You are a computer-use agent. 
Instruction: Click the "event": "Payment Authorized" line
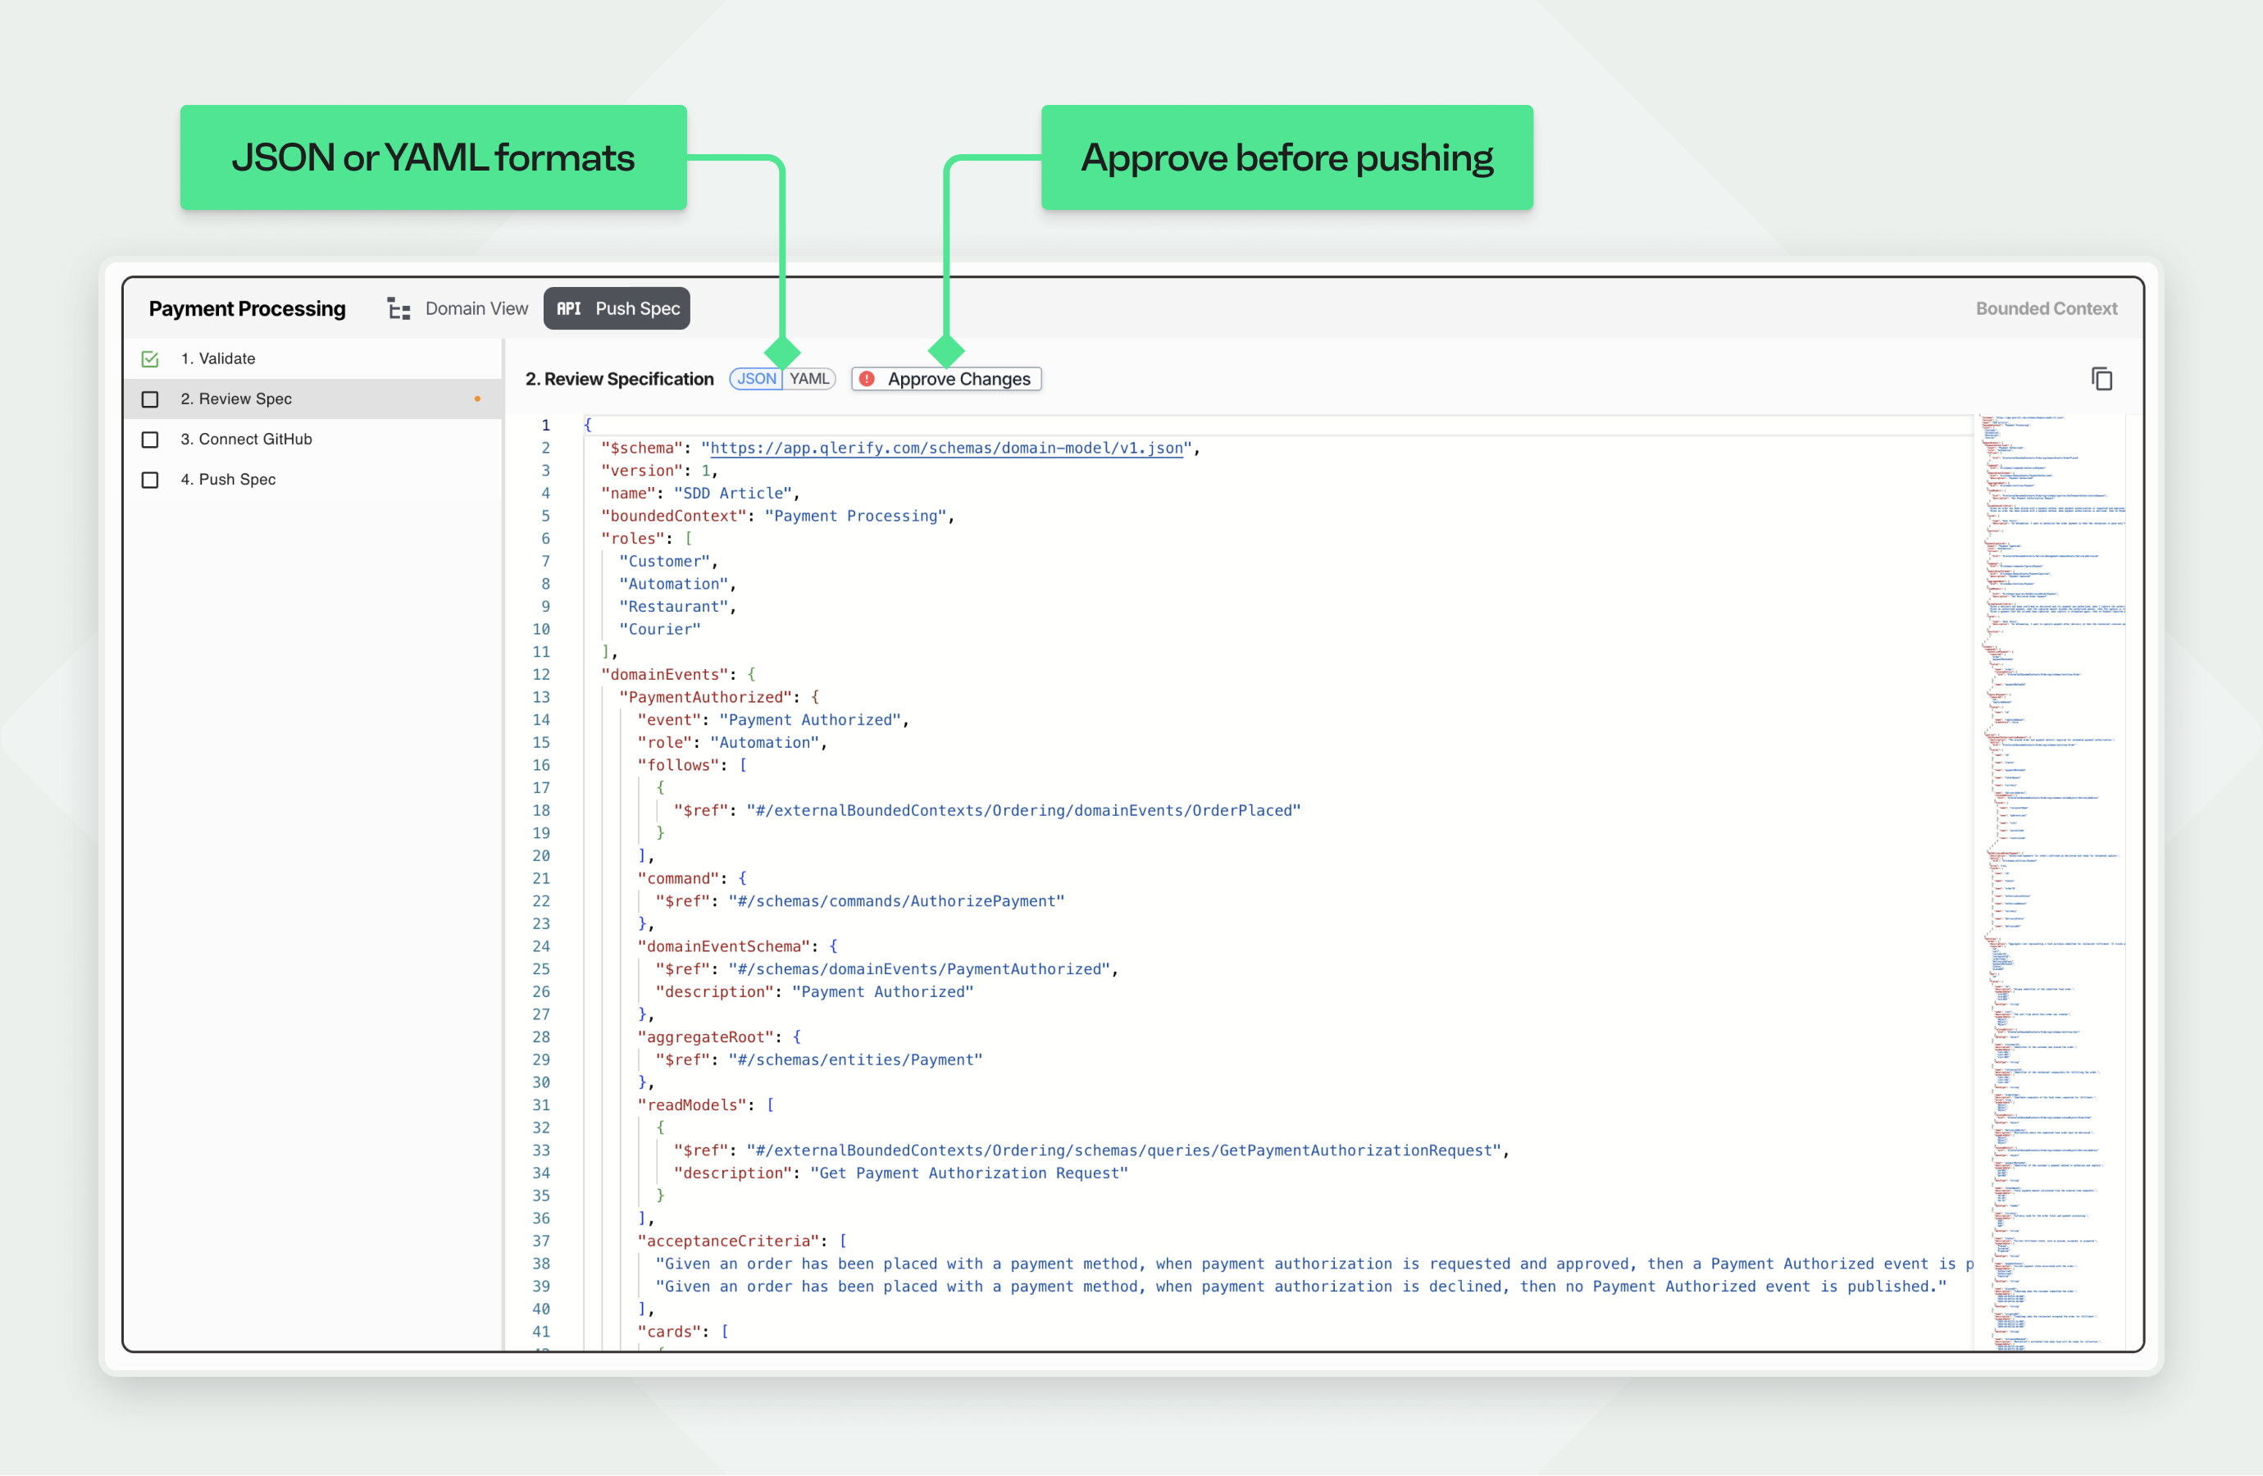click(x=773, y=720)
